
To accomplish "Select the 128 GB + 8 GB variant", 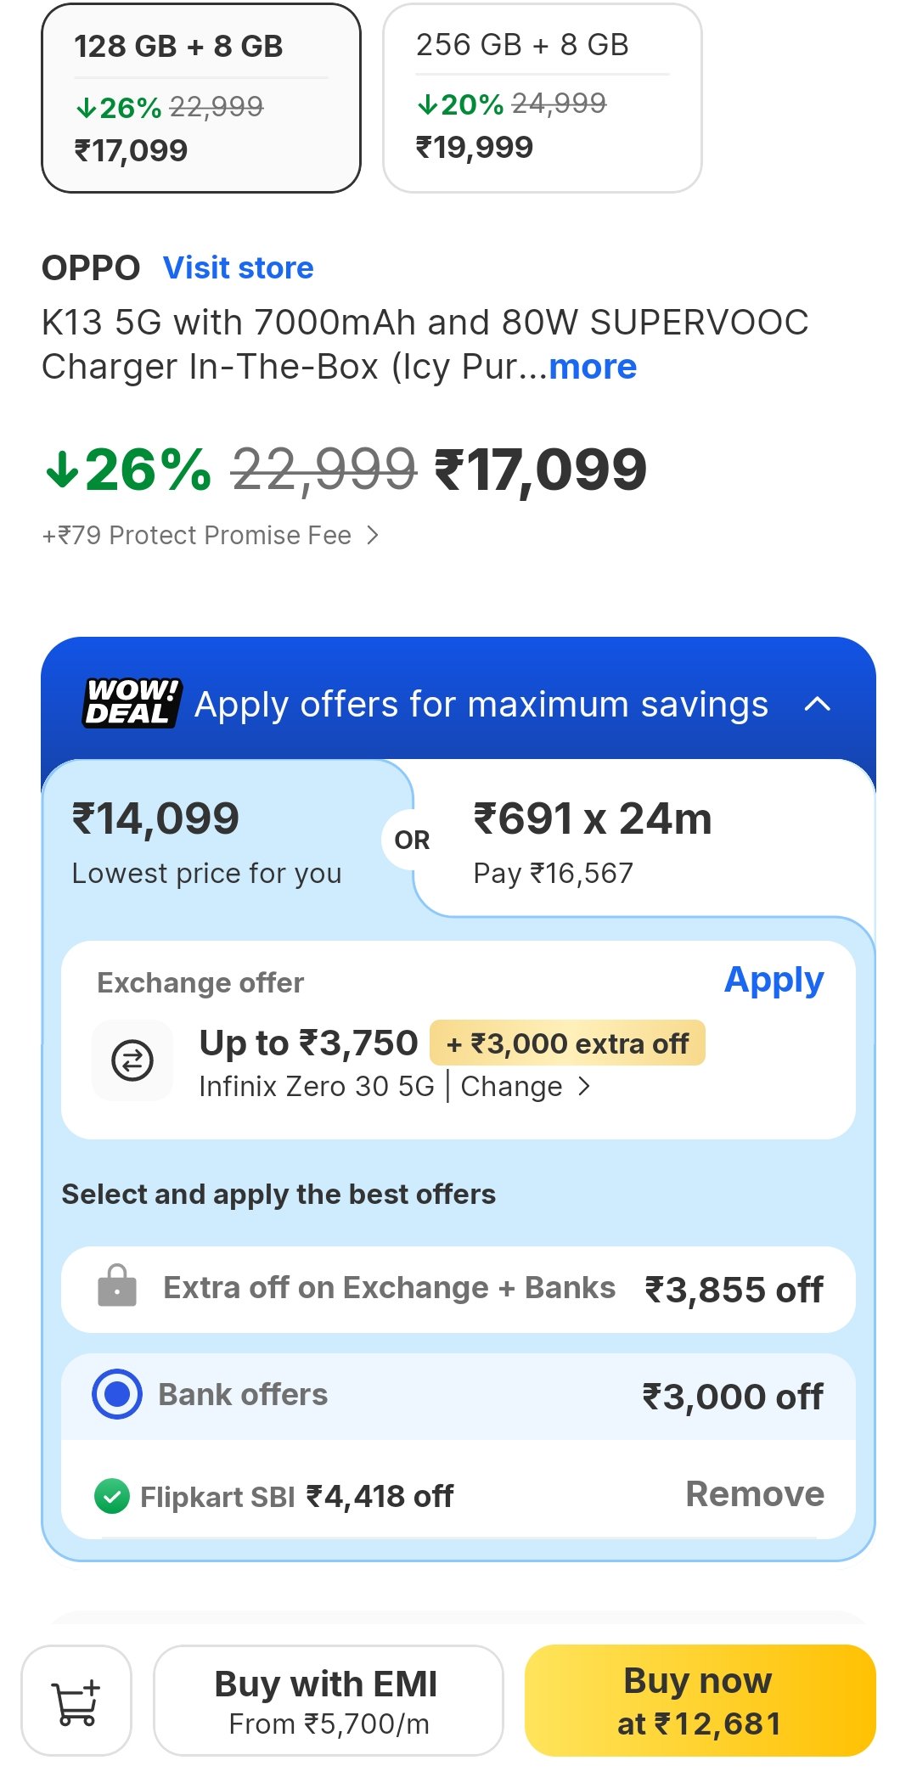I will (x=201, y=98).
